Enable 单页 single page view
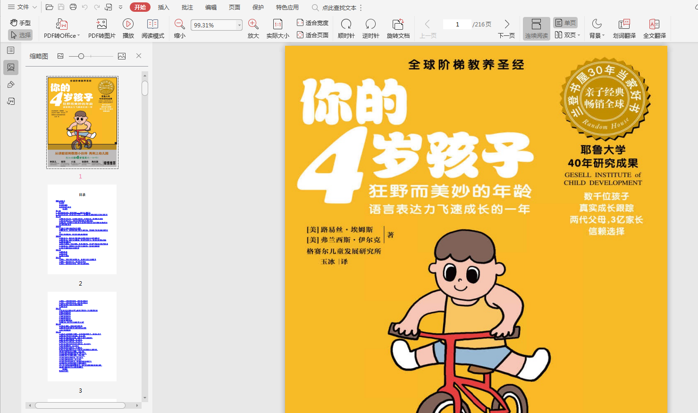 click(x=565, y=23)
